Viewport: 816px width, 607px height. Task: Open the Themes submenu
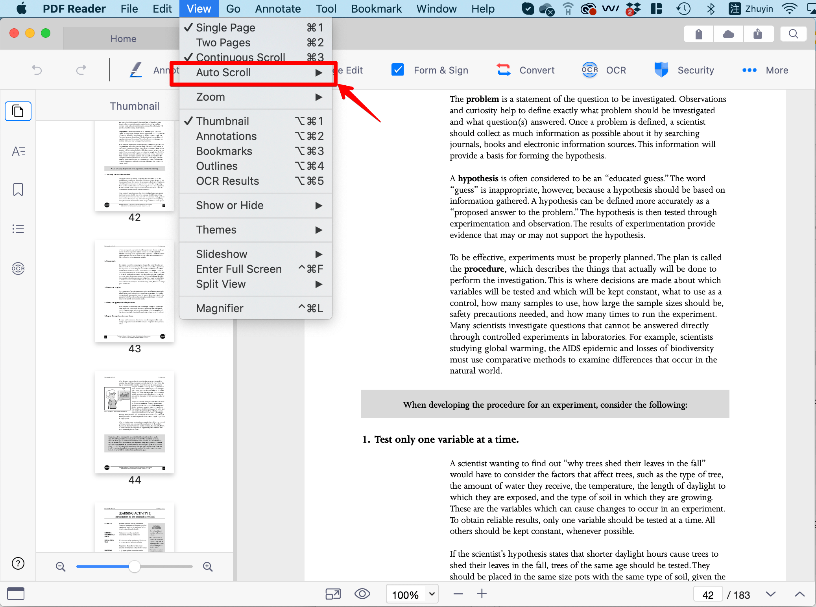tap(216, 230)
